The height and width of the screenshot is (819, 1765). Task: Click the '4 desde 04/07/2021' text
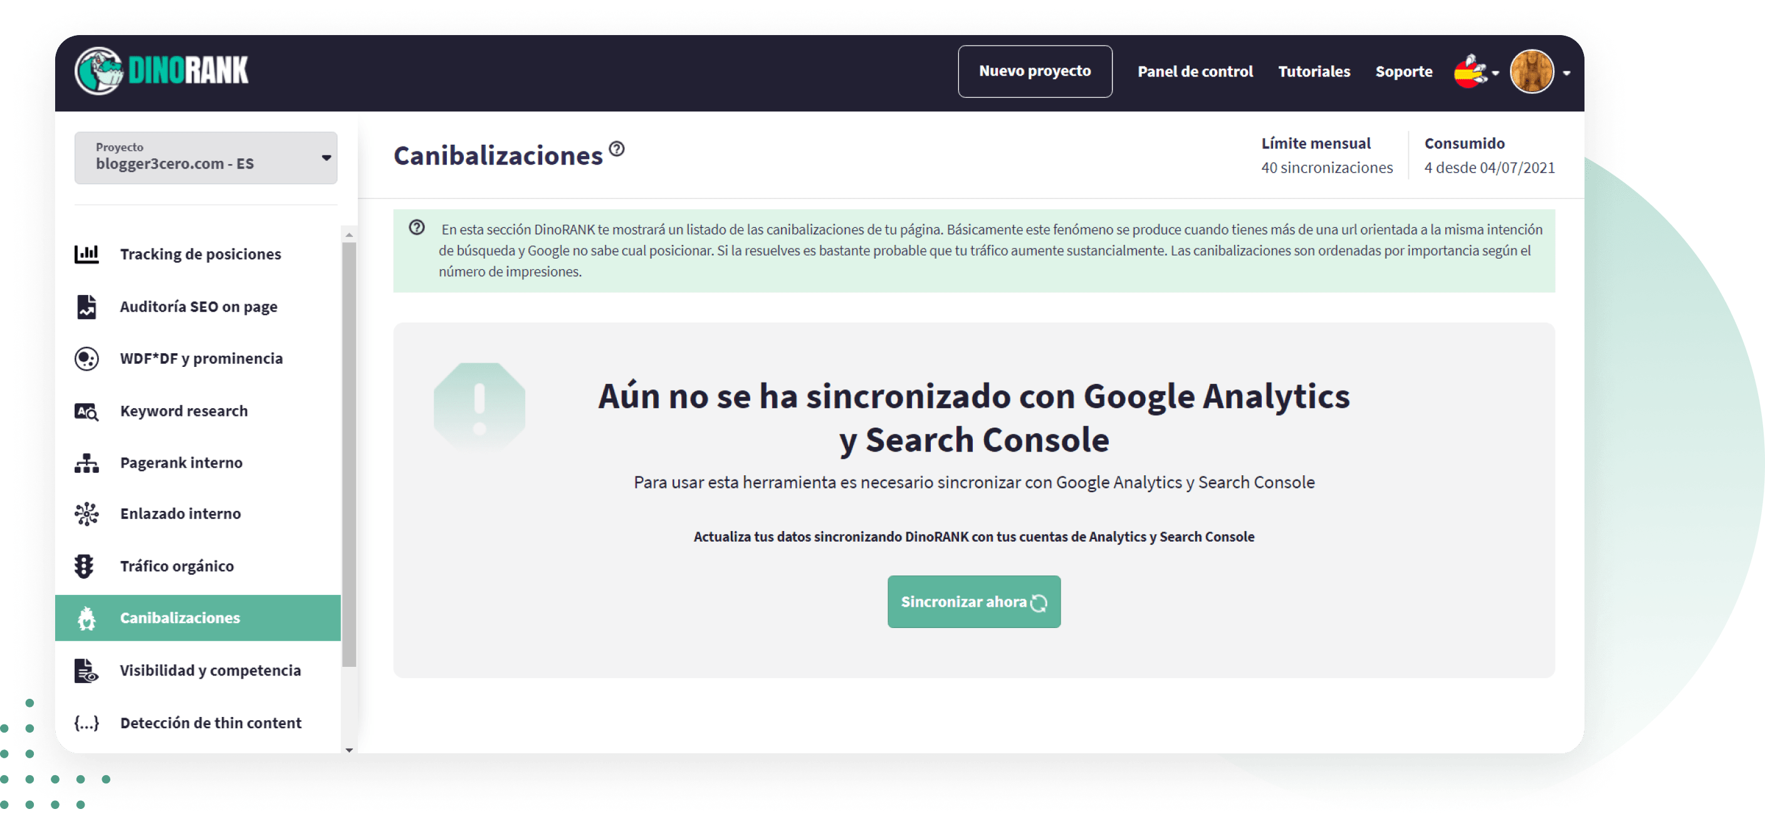pyautogui.click(x=1489, y=168)
